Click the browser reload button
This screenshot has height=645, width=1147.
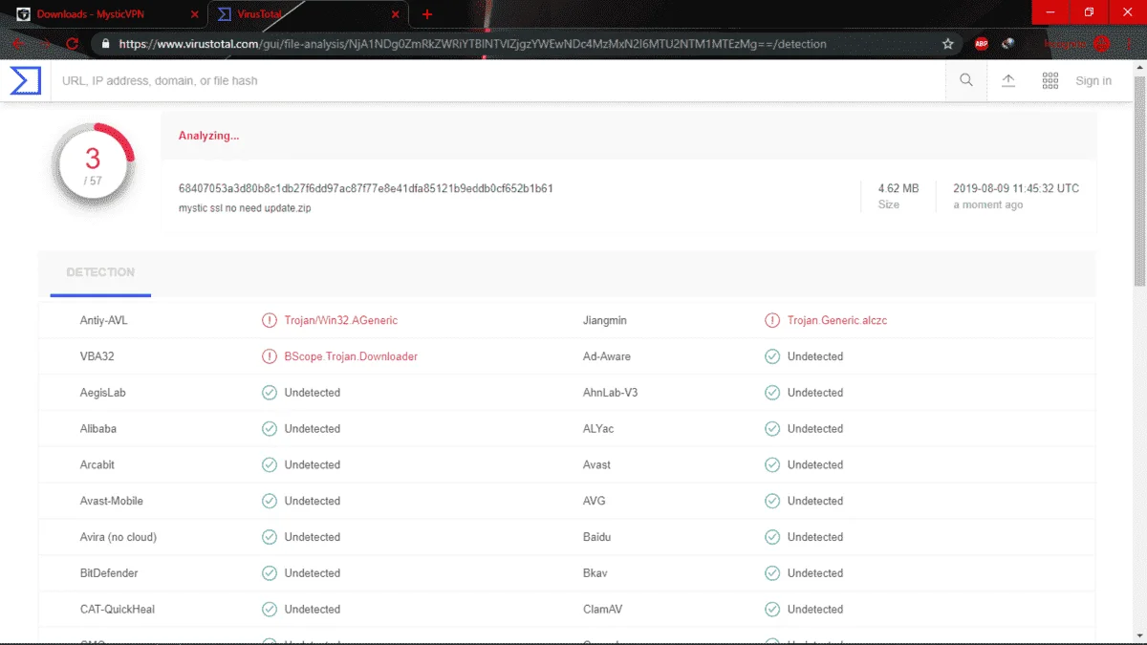pyautogui.click(x=72, y=44)
